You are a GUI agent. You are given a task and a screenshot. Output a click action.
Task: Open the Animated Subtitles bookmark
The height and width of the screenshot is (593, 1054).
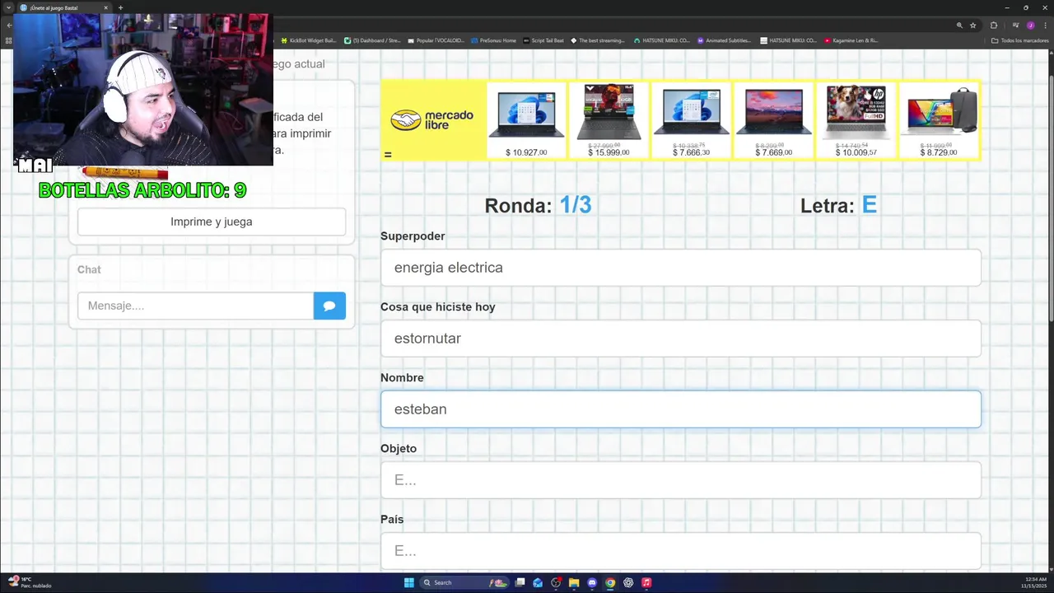click(724, 40)
